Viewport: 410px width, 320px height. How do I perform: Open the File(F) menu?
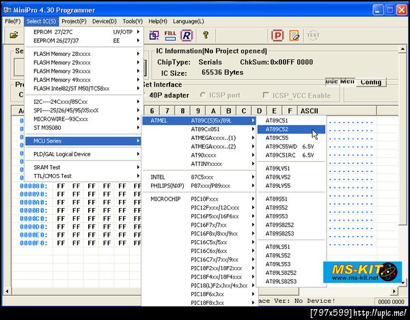pyautogui.click(x=12, y=21)
